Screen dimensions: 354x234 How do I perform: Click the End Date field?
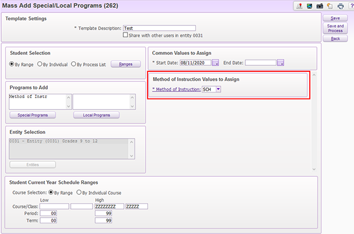pyautogui.click(x=261, y=62)
